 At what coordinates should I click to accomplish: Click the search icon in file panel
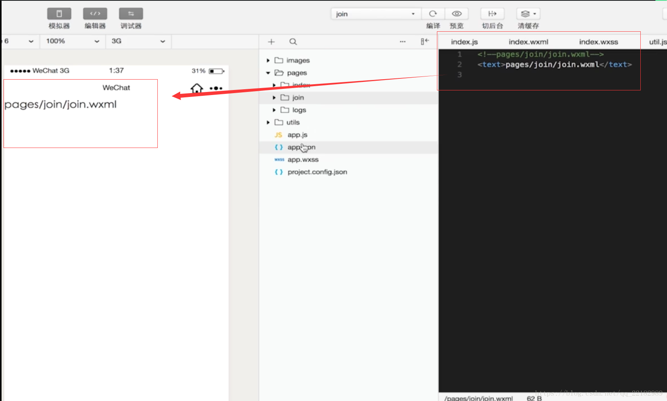point(293,42)
